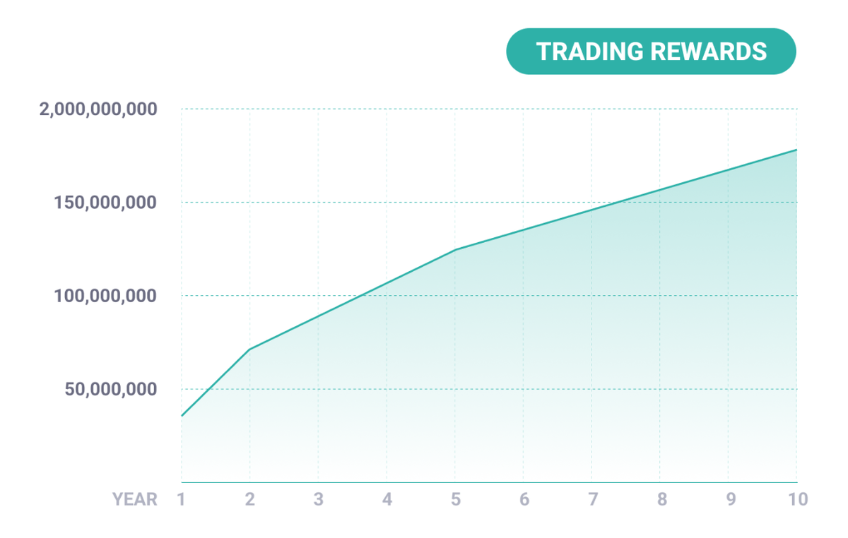Viewport: 848px width, 538px height.
Task: Click year 4 on the x-axis
Action: [387, 500]
